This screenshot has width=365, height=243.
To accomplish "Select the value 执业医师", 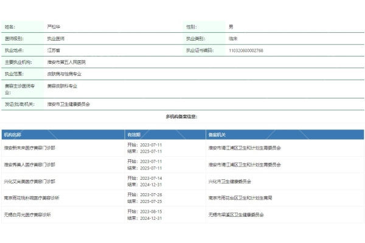I will click(55, 39).
